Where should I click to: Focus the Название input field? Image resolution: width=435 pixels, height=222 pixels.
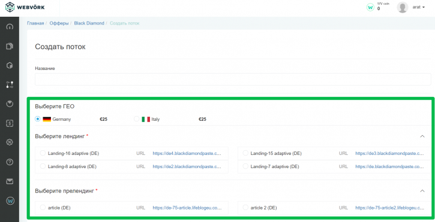233,79
